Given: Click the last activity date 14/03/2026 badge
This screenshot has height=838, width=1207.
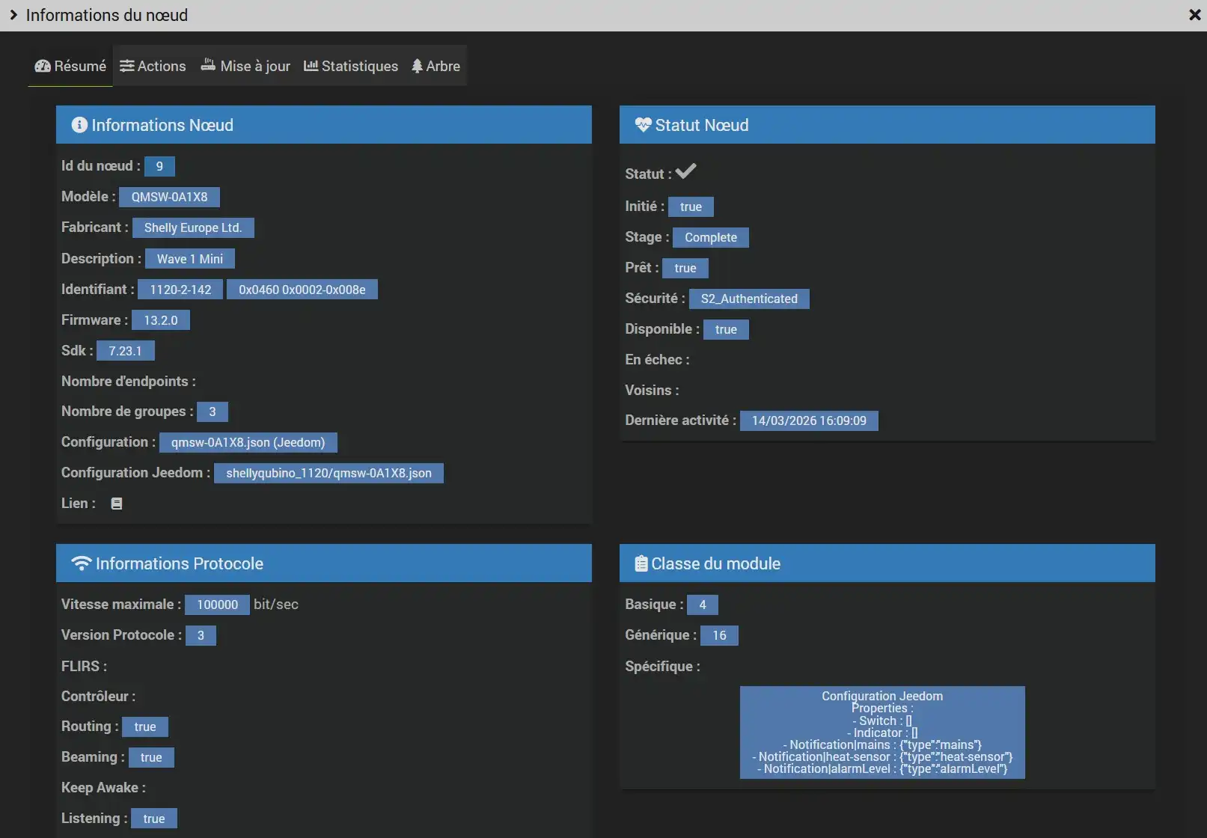Looking at the screenshot, I should pyautogui.click(x=808, y=420).
